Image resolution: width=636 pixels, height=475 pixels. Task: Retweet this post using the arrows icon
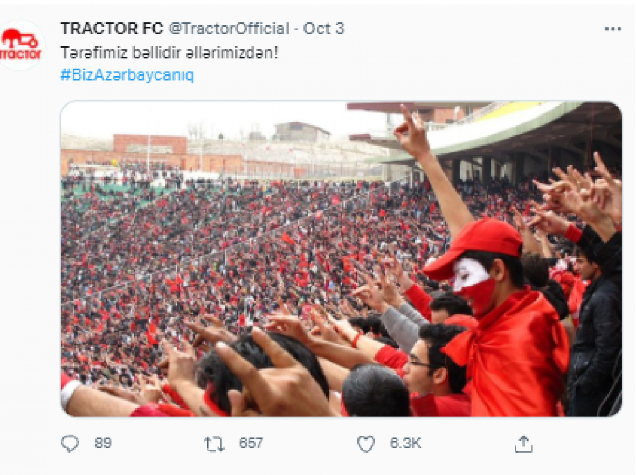[x=214, y=444]
